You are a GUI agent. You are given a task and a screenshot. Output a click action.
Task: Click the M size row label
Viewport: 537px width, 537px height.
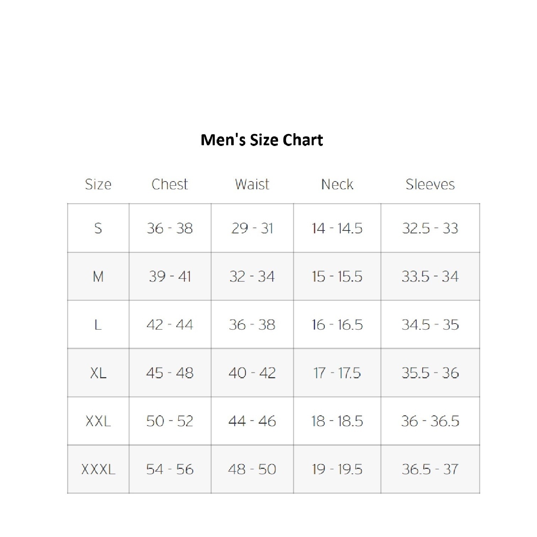click(98, 276)
